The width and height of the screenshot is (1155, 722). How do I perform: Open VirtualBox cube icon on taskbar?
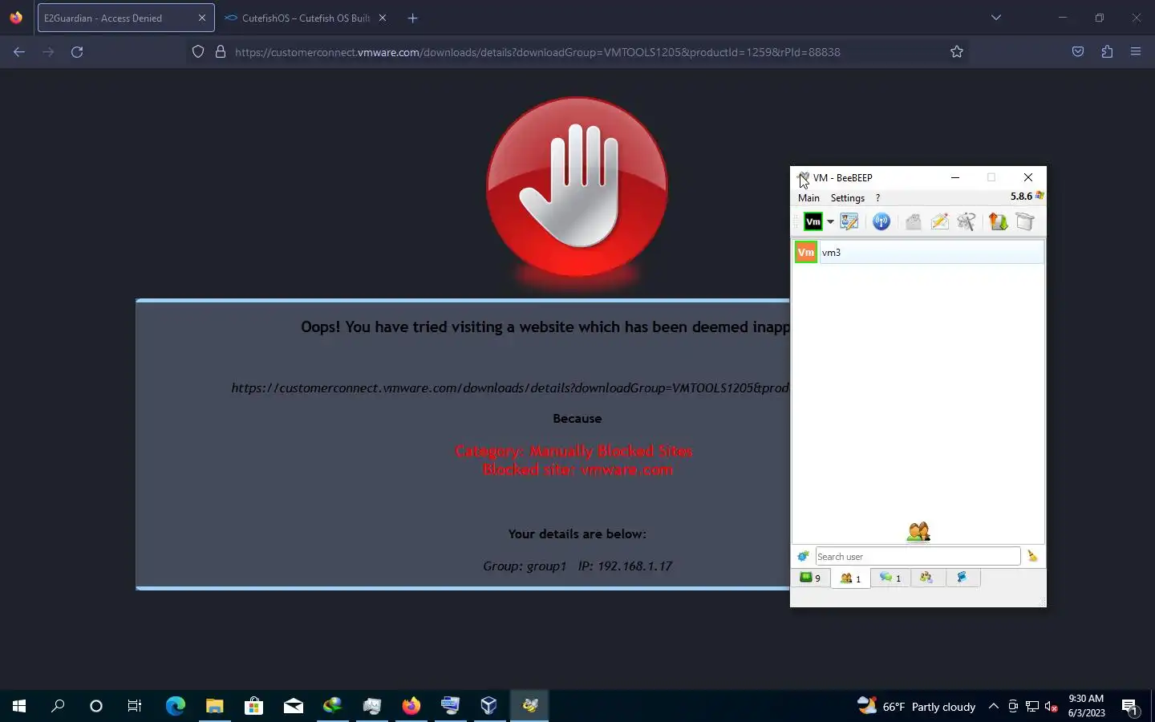coord(489,706)
